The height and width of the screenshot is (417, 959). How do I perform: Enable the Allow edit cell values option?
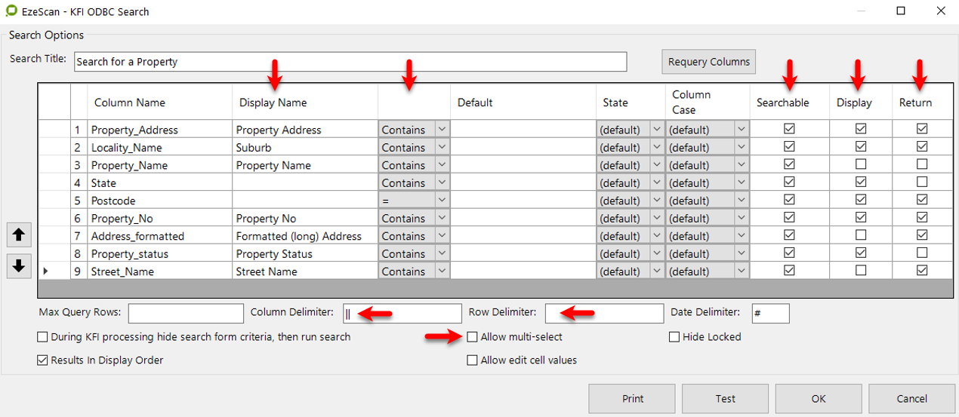point(473,360)
